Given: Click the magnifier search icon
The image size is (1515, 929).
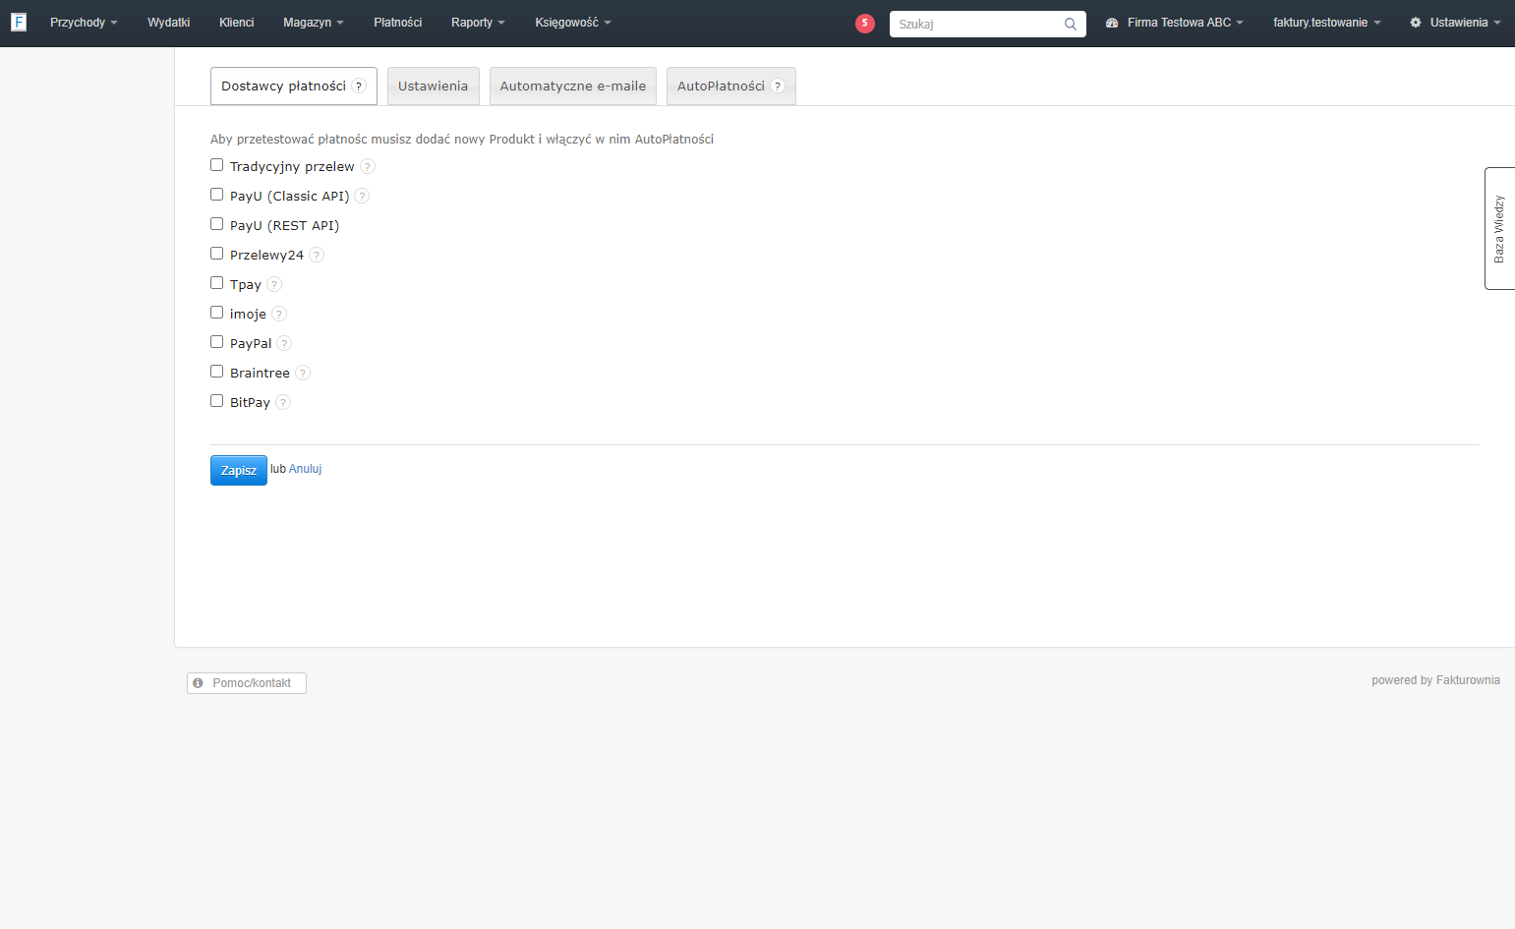Looking at the screenshot, I should tap(1071, 24).
